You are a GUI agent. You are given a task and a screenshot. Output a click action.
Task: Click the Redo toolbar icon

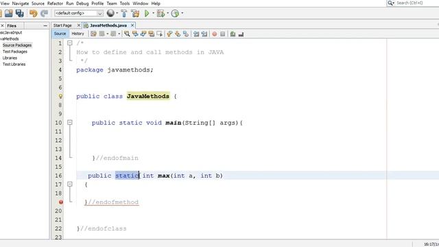pos(44,13)
